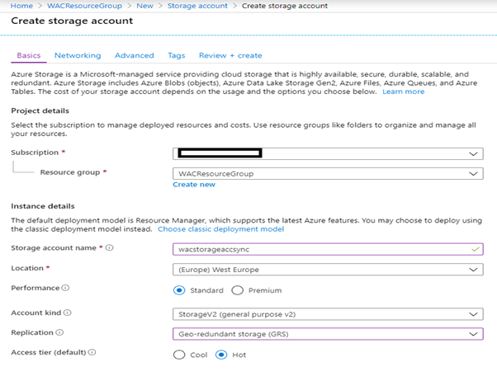Open the Subscription dropdown

pyautogui.click(x=328, y=154)
